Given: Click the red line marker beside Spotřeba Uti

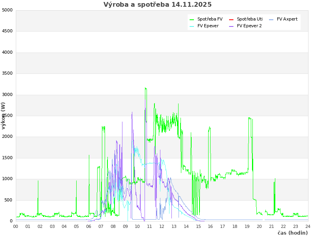Looking at the screenshot, I should [x=231, y=19].
